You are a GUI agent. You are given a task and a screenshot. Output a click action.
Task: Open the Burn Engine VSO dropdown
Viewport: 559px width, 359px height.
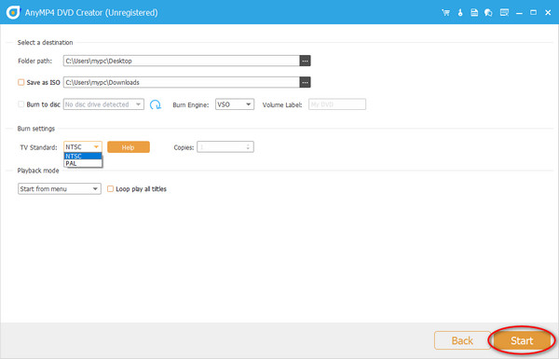[235, 104]
